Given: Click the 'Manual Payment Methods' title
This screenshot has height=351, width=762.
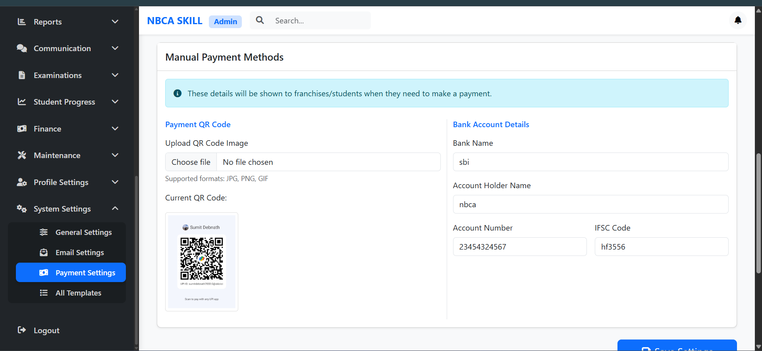Looking at the screenshot, I should (x=224, y=57).
